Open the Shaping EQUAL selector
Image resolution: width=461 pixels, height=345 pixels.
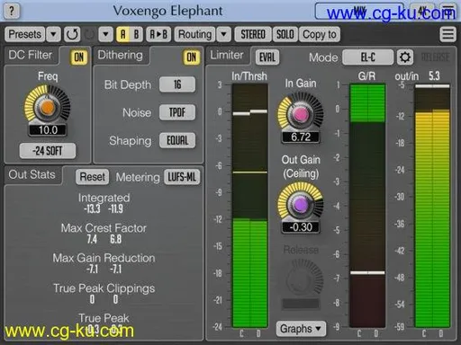coord(177,140)
